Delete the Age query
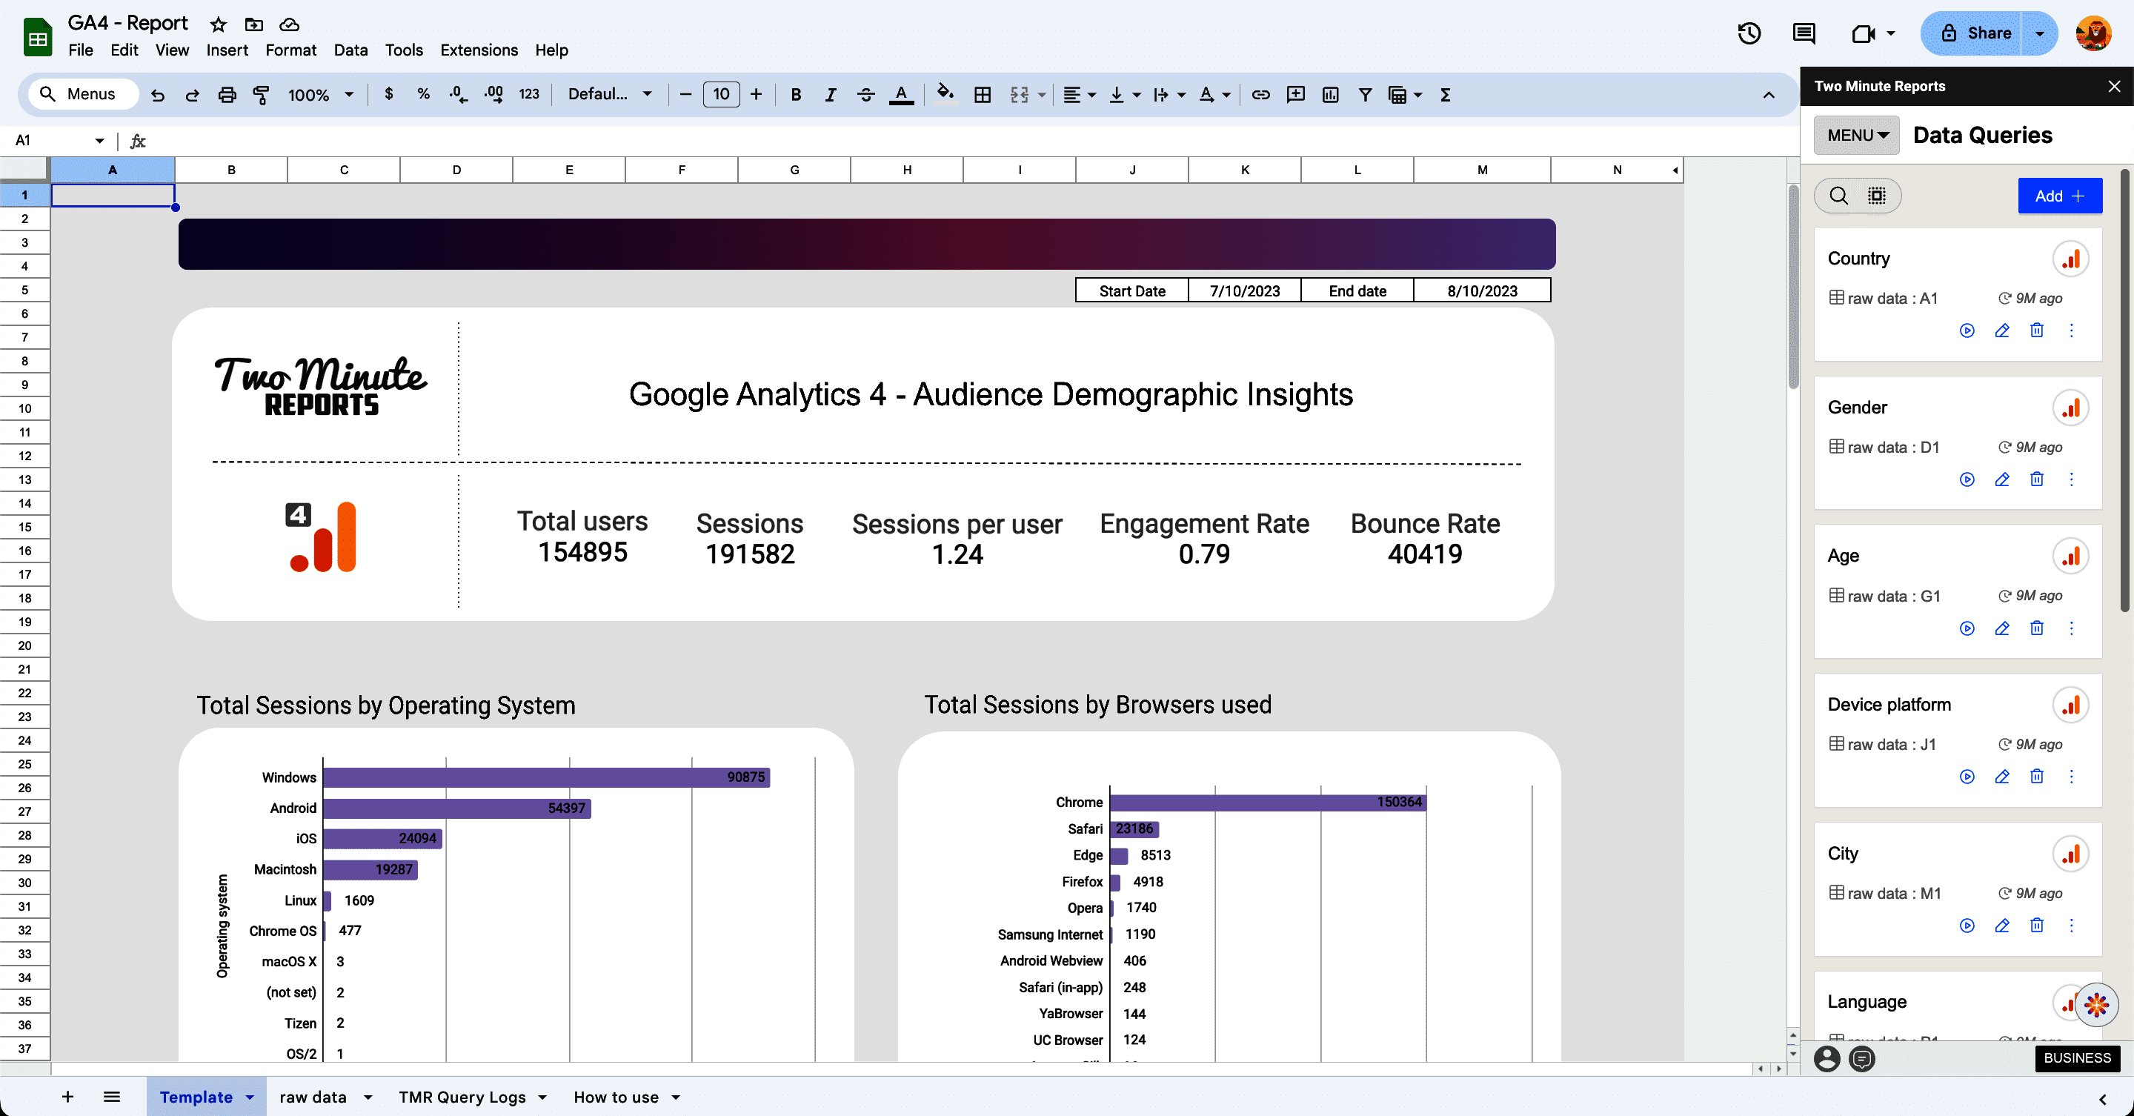2134x1116 pixels. click(2036, 628)
